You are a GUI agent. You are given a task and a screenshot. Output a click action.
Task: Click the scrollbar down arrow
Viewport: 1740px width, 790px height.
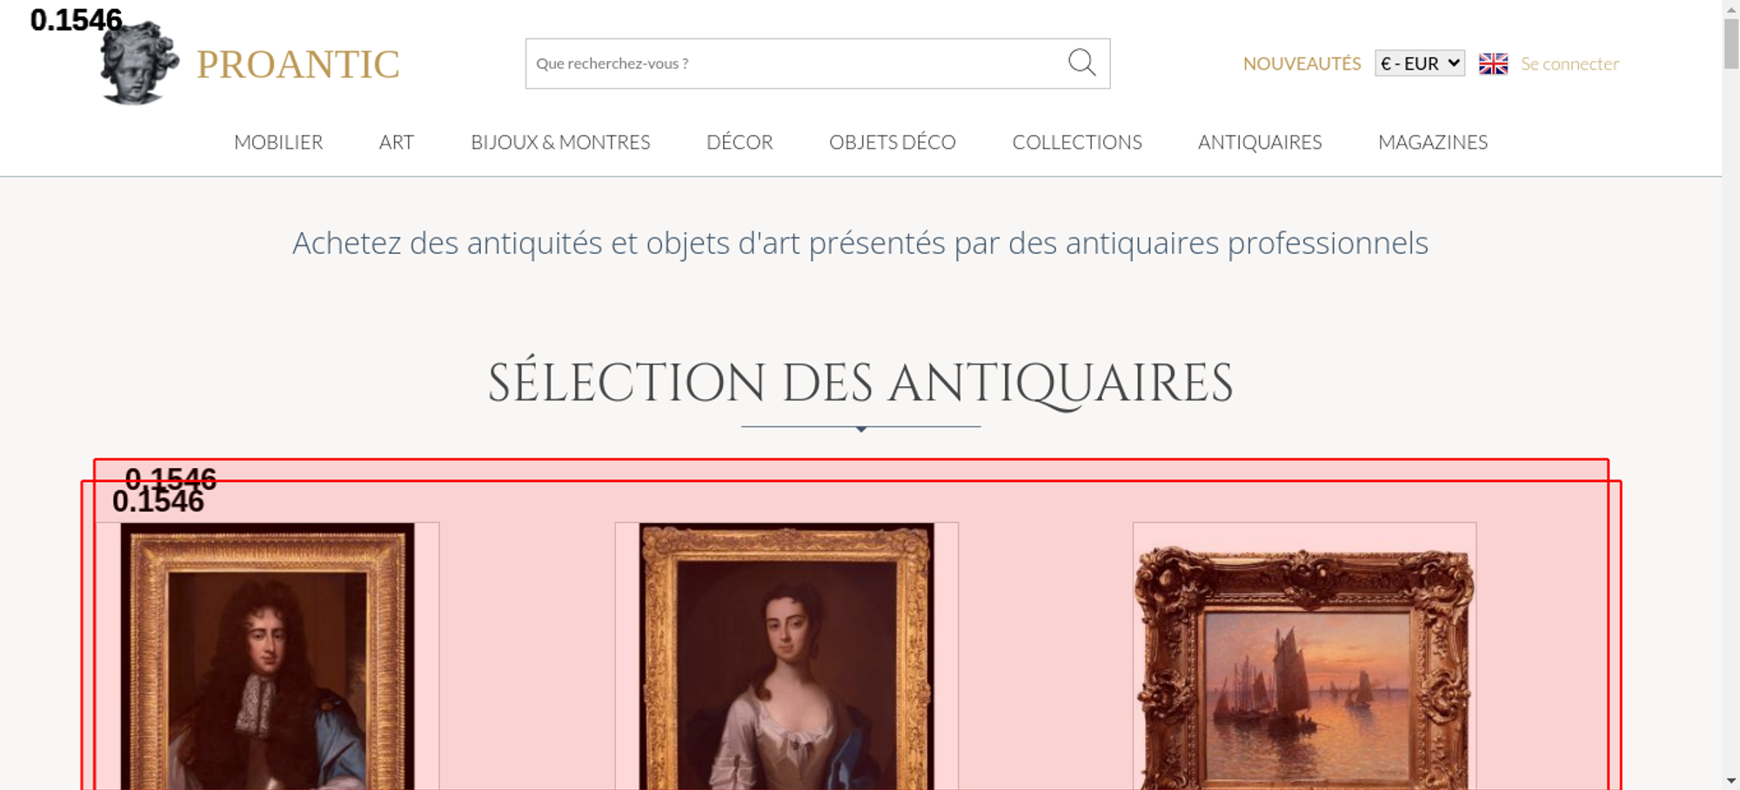[1731, 780]
